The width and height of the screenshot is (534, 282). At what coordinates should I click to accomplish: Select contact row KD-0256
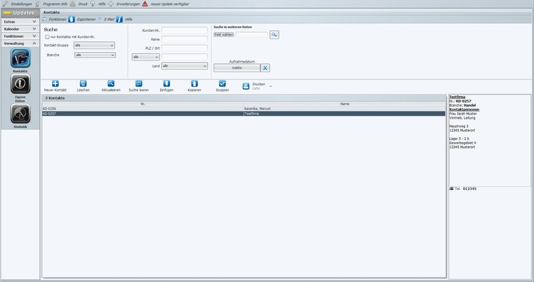pyautogui.click(x=244, y=109)
